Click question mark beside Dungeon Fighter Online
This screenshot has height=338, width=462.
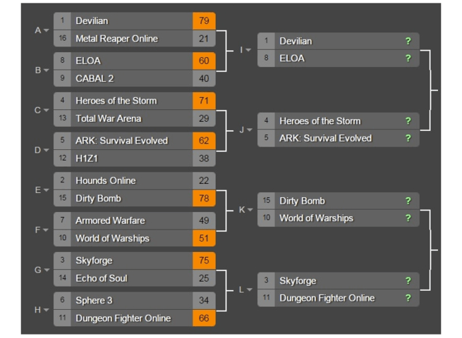[408, 298]
